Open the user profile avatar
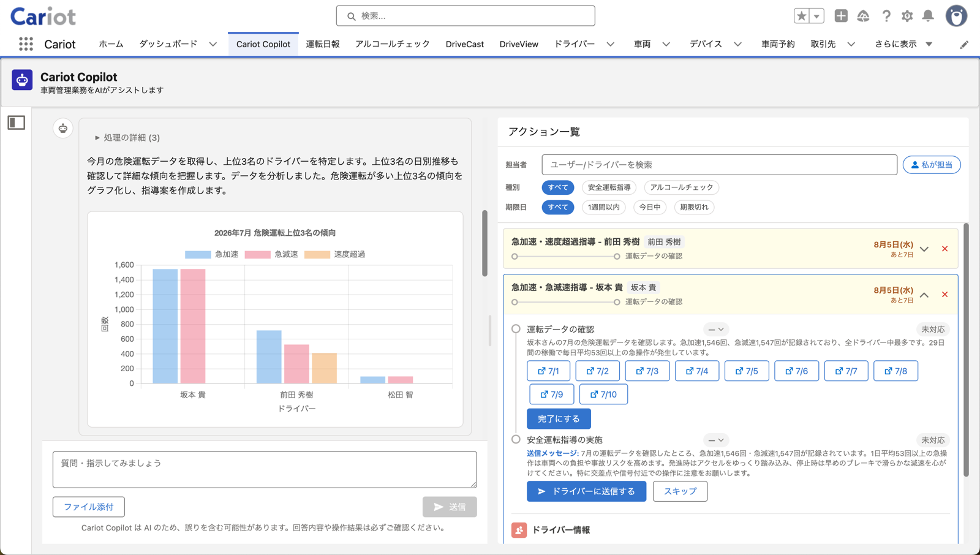This screenshot has height=555, width=980. tap(956, 16)
